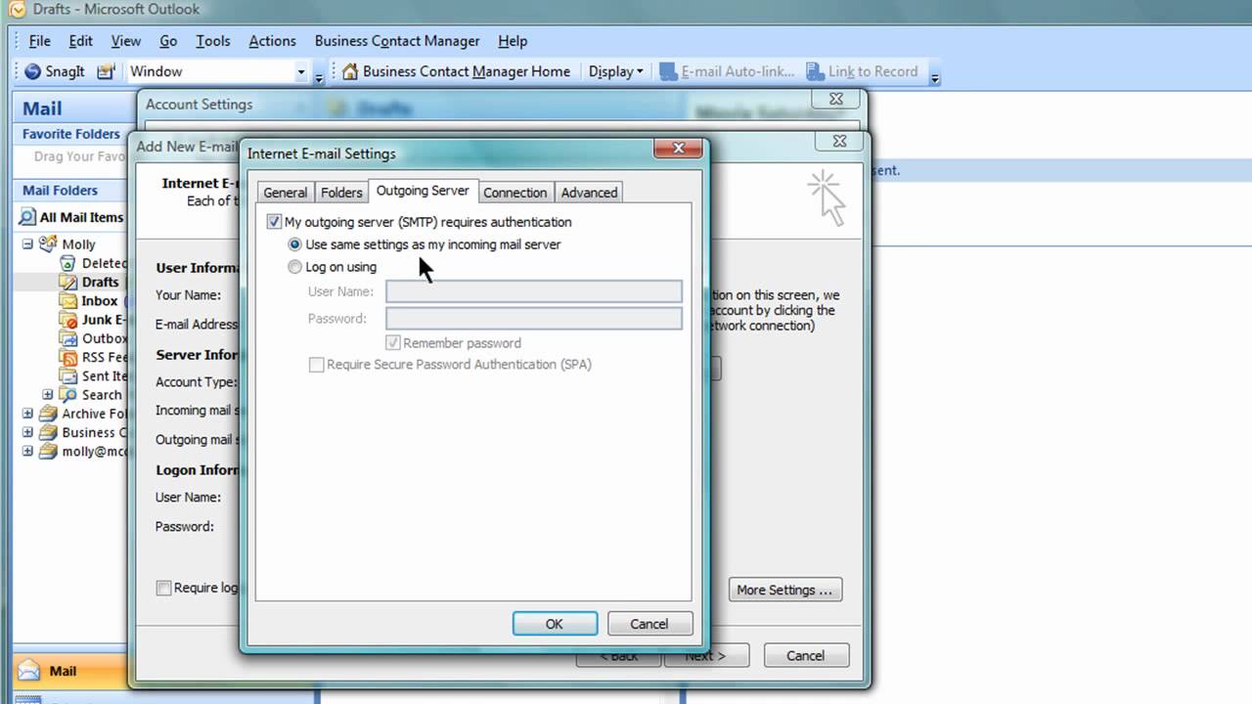Click the Mail navigation pane button
1252x704 pixels.
point(68,671)
